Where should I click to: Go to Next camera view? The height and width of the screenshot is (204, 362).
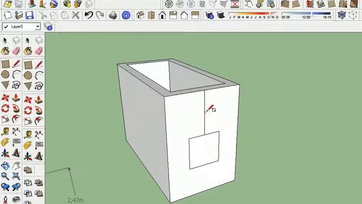tap(16, 187)
